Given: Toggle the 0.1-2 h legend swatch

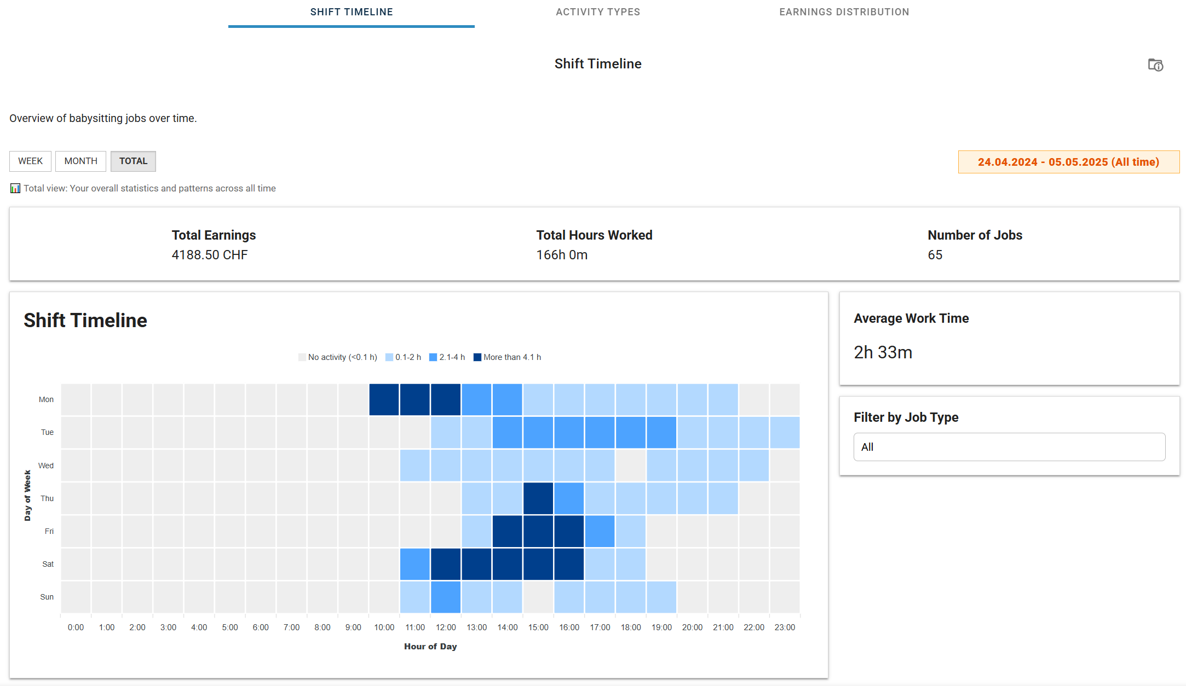Looking at the screenshot, I should 389,357.
